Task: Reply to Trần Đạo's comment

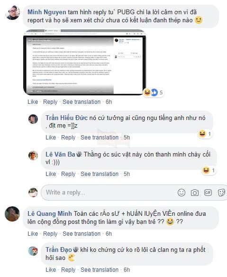Action: pos(68,270)
